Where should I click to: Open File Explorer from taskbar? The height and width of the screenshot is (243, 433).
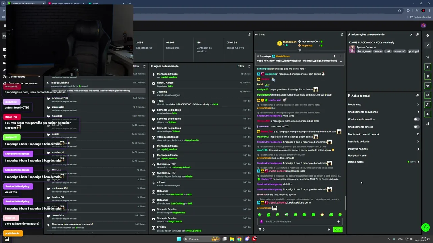(232, 239)
